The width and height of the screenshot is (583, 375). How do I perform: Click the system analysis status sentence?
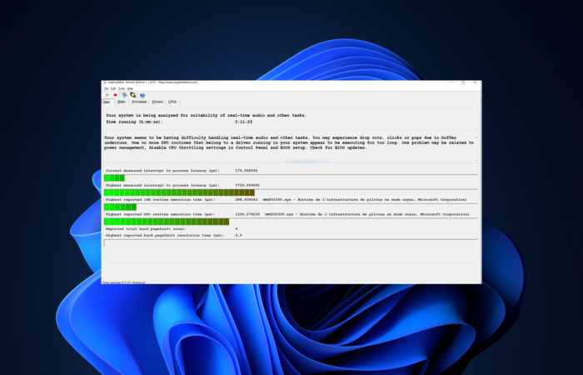coord(206,115)
